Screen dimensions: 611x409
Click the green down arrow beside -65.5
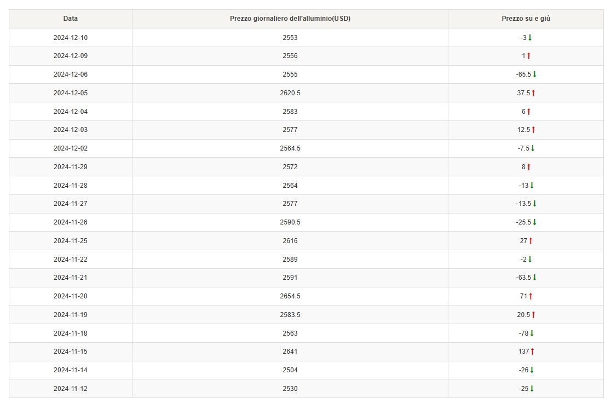point(534,74)
